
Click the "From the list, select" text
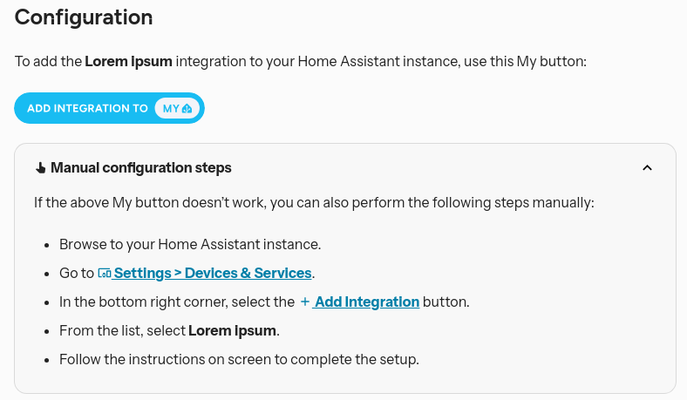[122, 331]
